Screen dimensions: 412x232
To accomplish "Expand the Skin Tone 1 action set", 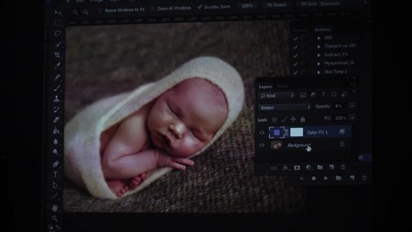I will coord(319,72).
